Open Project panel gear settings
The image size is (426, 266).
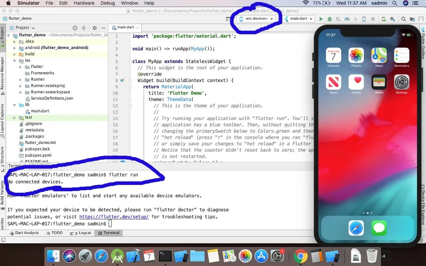94,28
